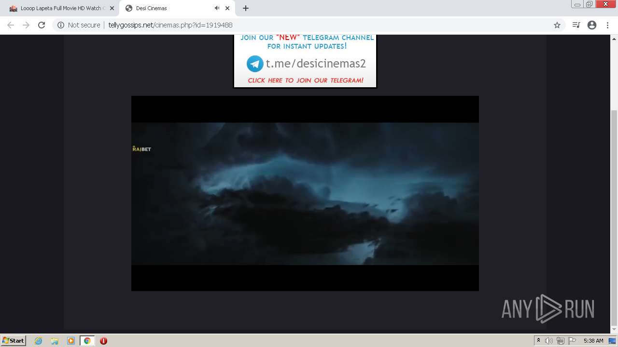Bookmark this page with star icon
Screen dimensions: 618x347
pos(557,25)
